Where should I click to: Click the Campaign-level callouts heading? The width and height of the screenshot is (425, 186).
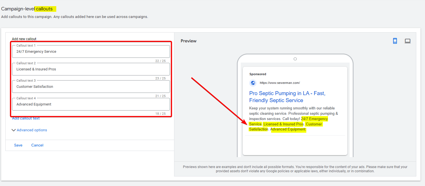pyautogui.click(x=27, y=9)
